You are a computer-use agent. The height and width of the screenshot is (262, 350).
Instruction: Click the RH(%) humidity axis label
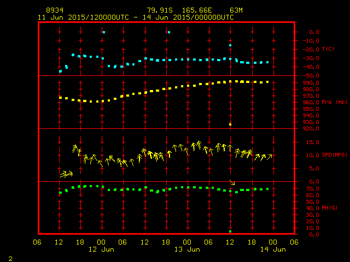pyautogui.click(x=329, y=208)
